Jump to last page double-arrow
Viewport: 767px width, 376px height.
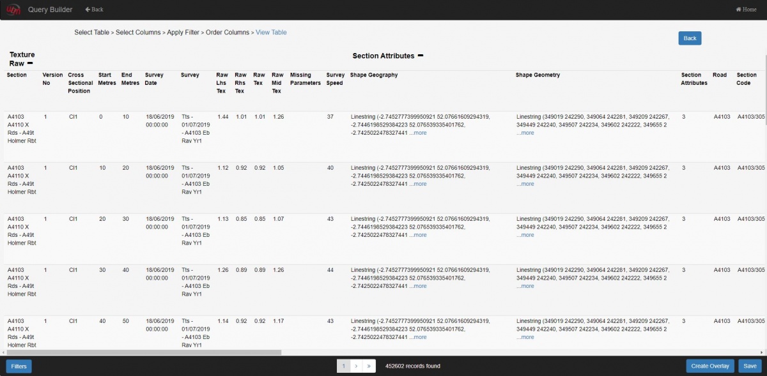click(369, 366)
